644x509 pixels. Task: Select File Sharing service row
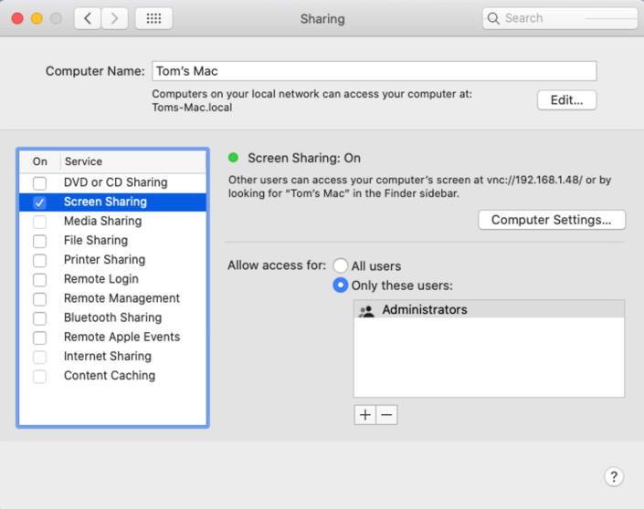(113, 240)
